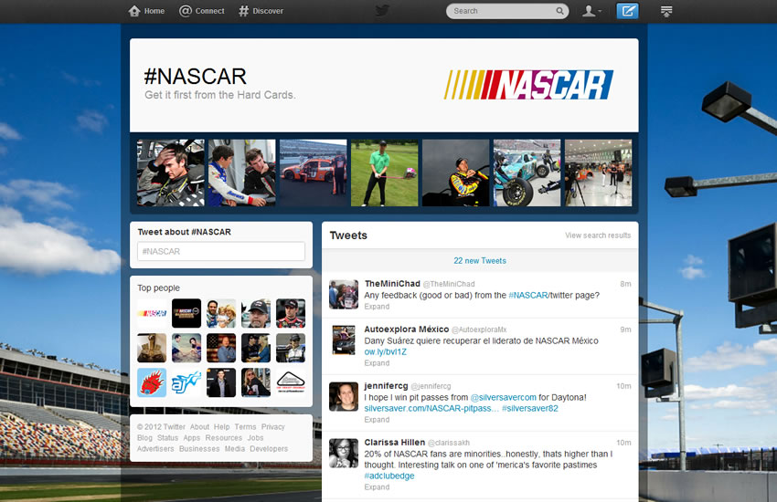Click the Twitter bird logo in top bar
Viewport: 777px width, 502px height.
[382, 11]
